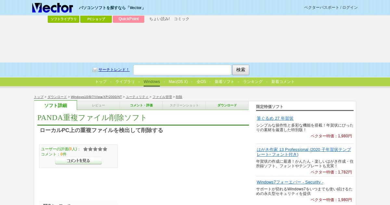Click ログイン link
Viewport: 390px width, 205px height.
(x=350, y=7)
